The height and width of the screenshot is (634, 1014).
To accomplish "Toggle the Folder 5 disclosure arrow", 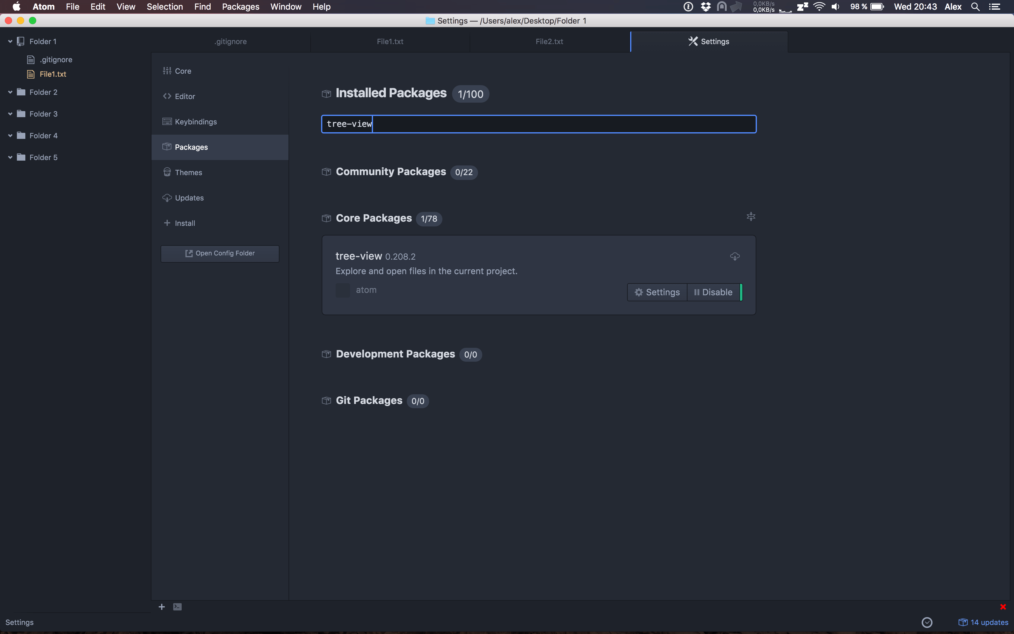I will point(10,158).
